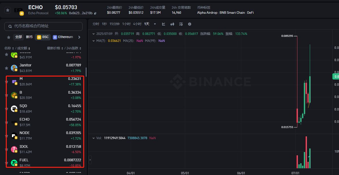Select the Ethereum chain filter
The image size is (339, 175).
point(63,37)
